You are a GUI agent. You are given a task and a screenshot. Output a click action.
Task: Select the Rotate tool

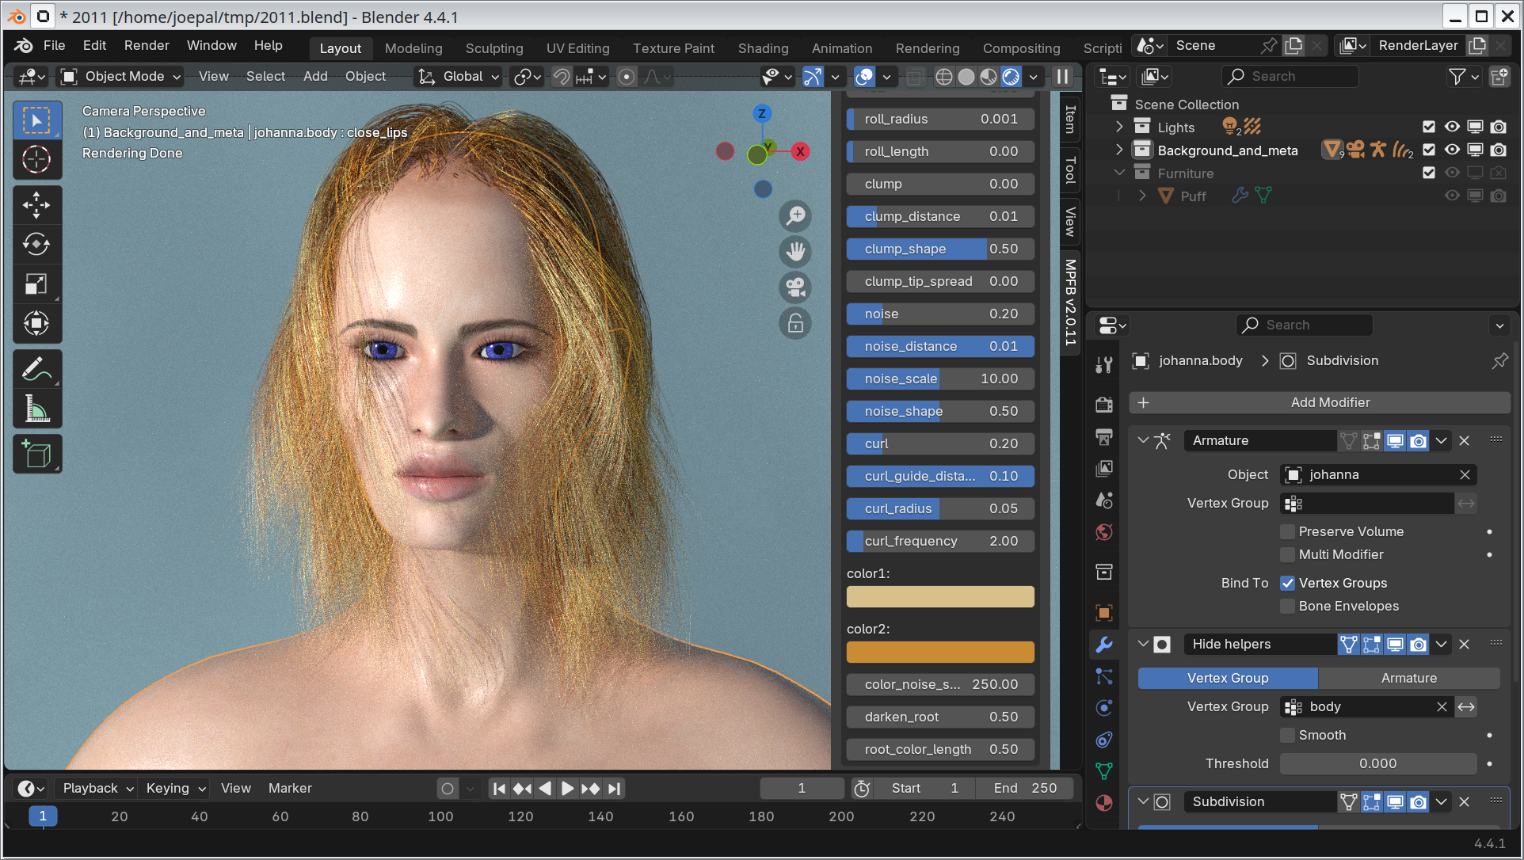click(x=36, y=244)
